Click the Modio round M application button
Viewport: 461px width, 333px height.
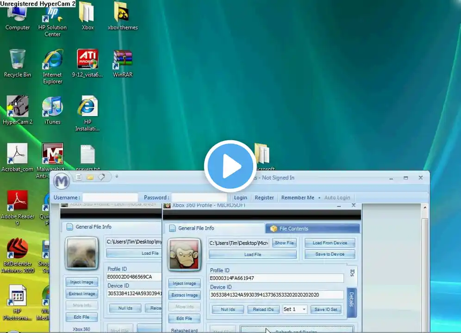point(61,181)
